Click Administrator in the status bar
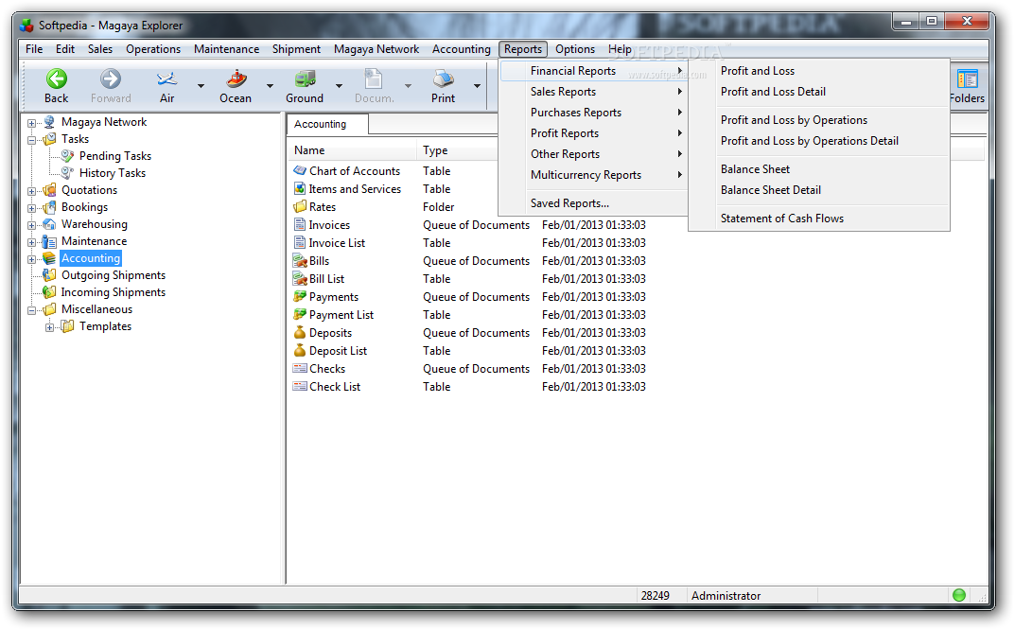This screenshot has width=1015, height=630. coord(726,596)
